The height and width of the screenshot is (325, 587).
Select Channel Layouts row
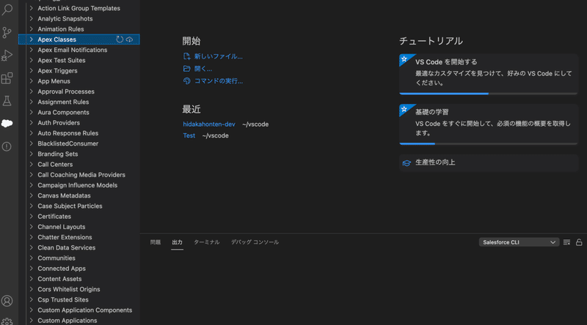coord(79,227)
